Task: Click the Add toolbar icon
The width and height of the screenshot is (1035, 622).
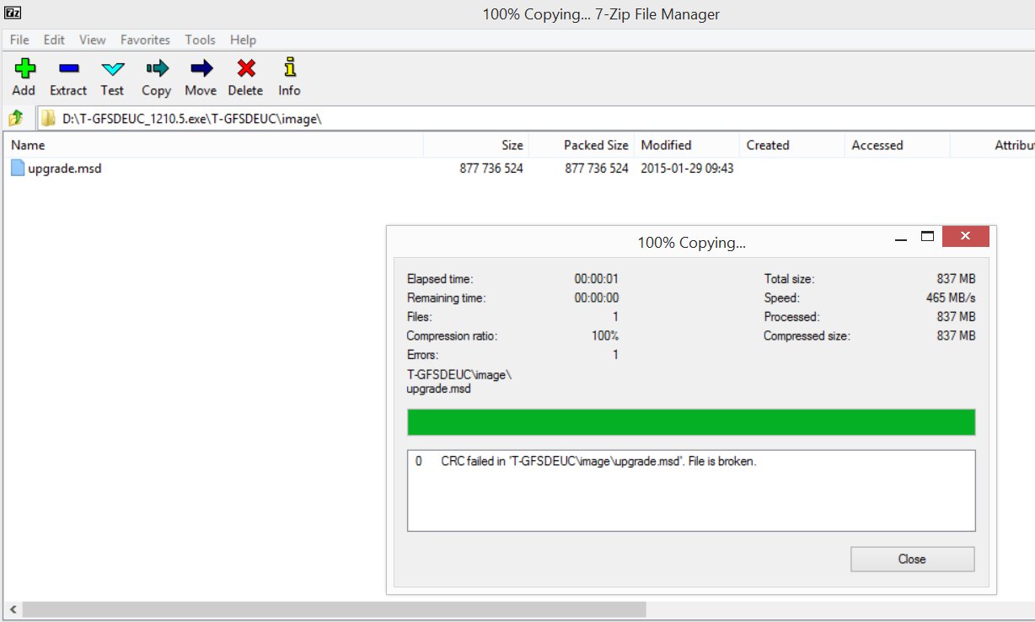Action: click(x=24, y=77)
